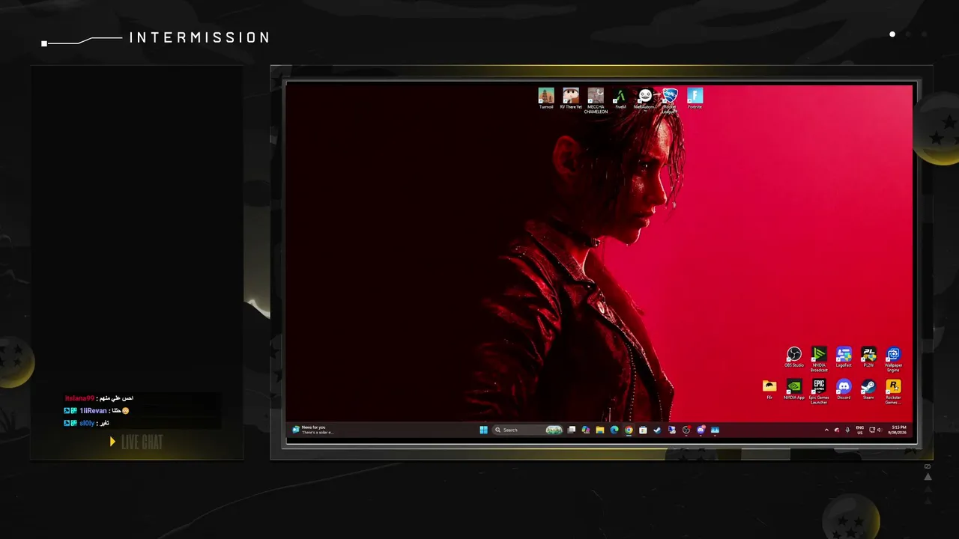This screenshot has height=539, width=959.
Task: Open the Discord desktop shortcut
Action: click(844, 389)
